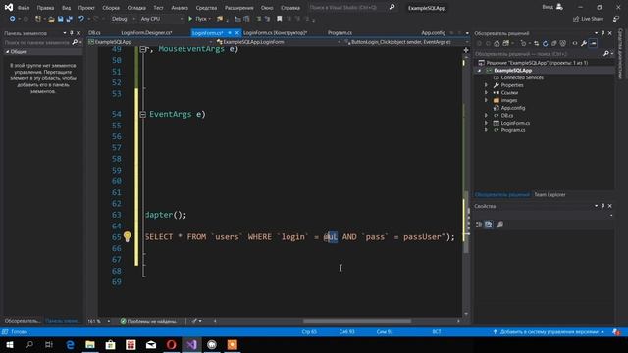
Task: Collapse the ExampleSQLApp project node
Action: (x=480, y=71)
